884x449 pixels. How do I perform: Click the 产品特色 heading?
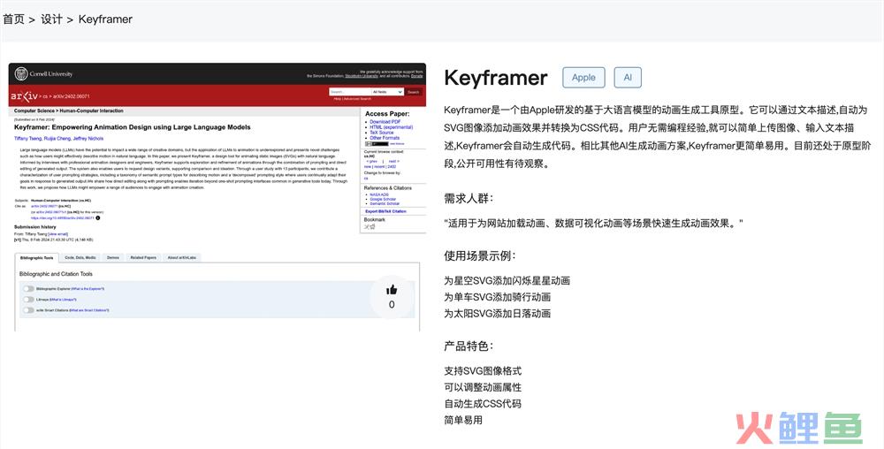469,346
